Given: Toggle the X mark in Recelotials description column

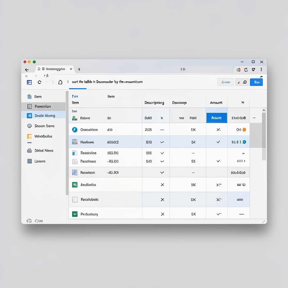Looking at the screenshot, I should point(162,200).
